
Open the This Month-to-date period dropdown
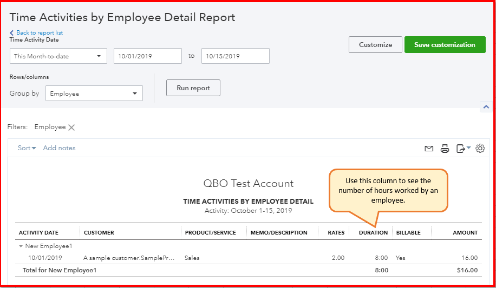coord(58,56)
